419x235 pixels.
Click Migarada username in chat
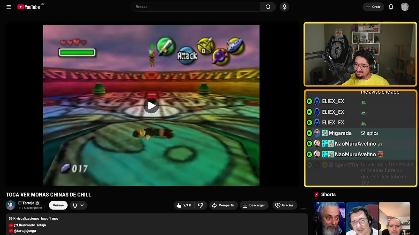[x=340, y=133]
